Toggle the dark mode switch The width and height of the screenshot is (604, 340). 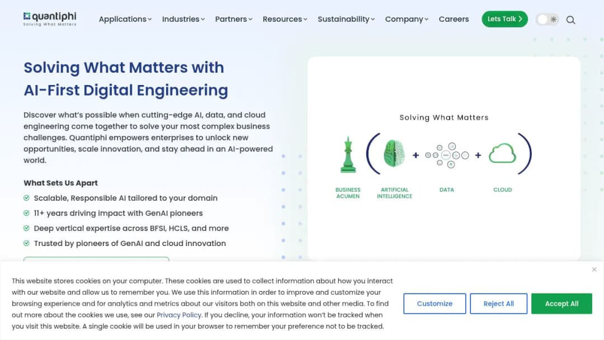click(x=547, y=19)
